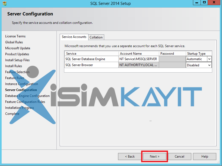This screenshot has height=166, width=222.
Task: Cancel the SQL Server setup
Action: 179,157
